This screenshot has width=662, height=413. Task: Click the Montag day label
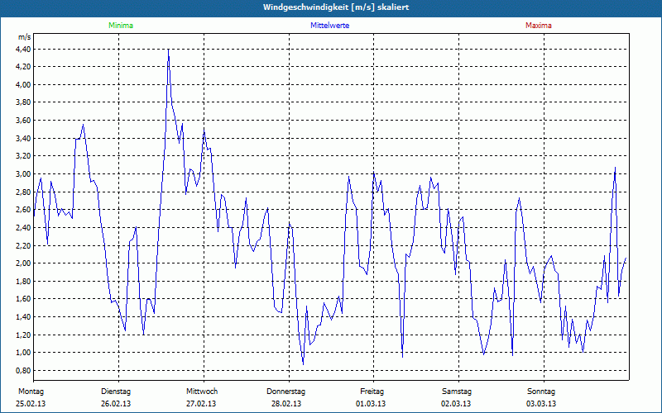click(31, 392)
